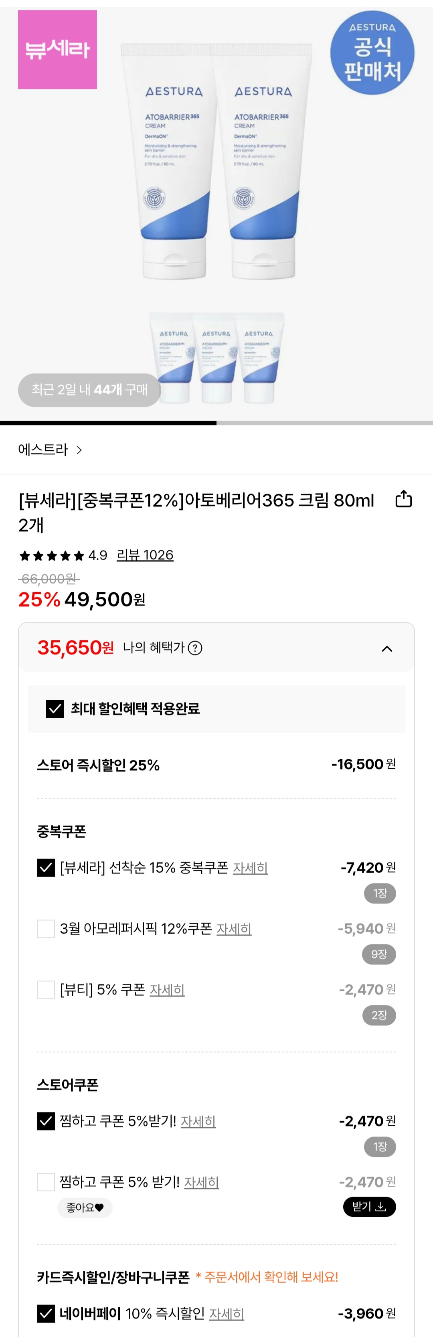This screenshot has height=1337, width=433.
Task: Uncheck 찜하고 쿠폰 5%받기 store coupon
Action: [46, 1121]
